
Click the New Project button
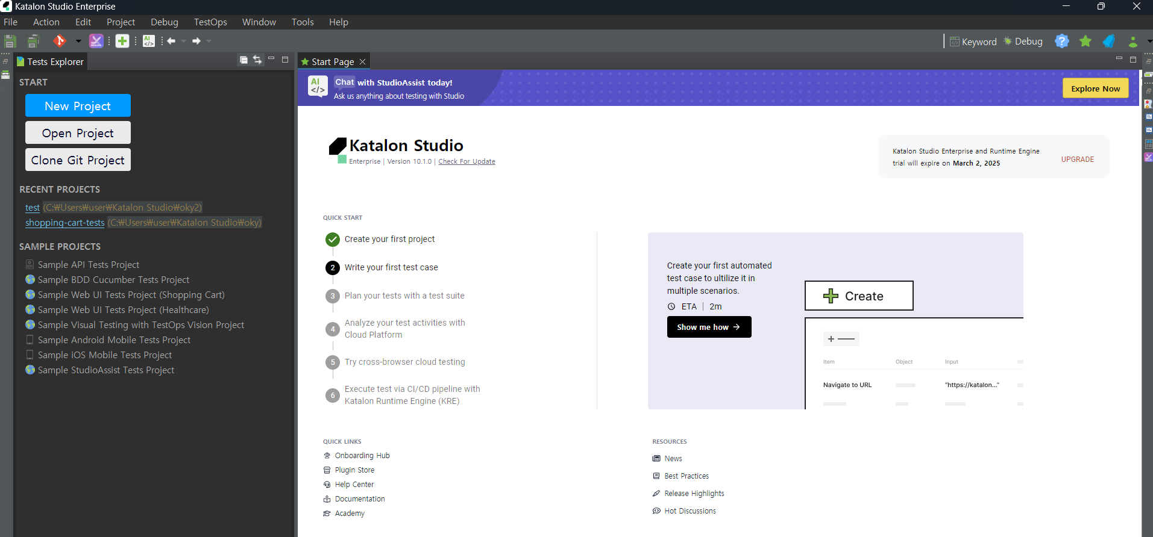[x=78, y=105]
